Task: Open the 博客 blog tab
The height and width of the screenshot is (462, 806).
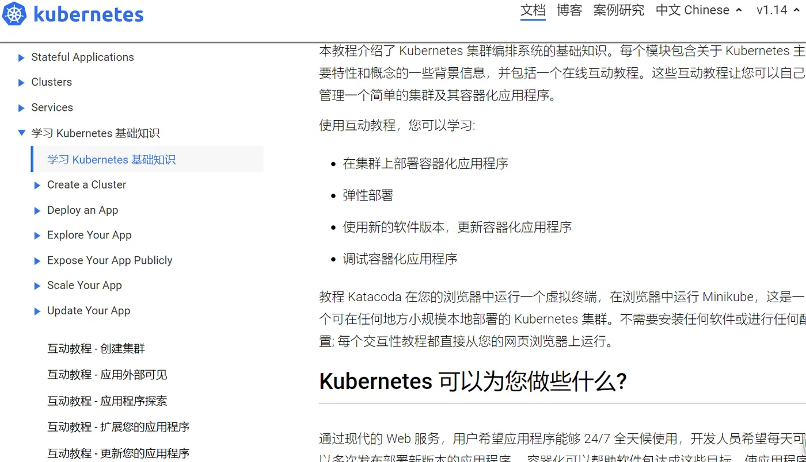Action: point(569,10)
